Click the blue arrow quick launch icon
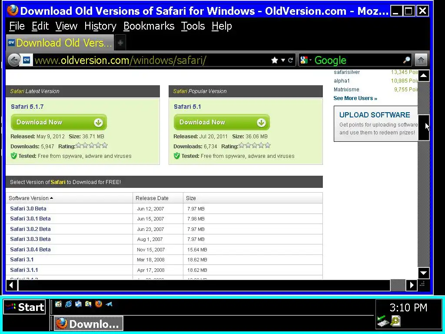This screenshot has width=445, height=334. [x=109, y=304]
